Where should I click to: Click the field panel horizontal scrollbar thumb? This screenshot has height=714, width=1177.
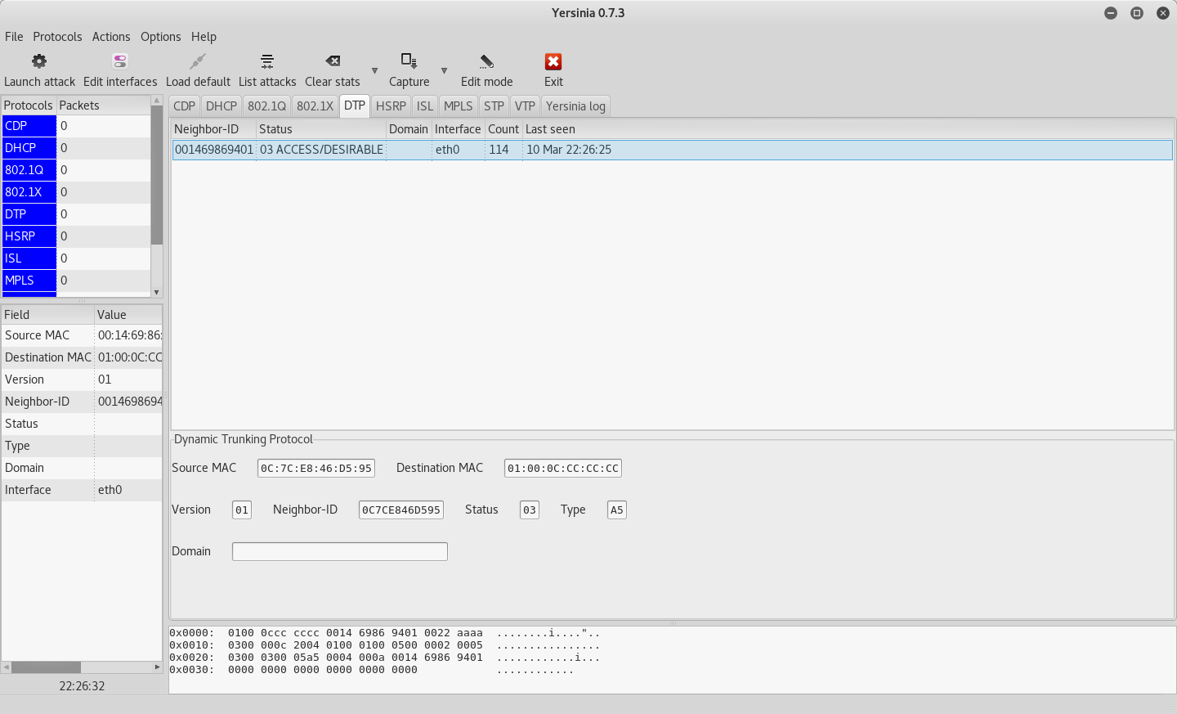click(46, 667)
